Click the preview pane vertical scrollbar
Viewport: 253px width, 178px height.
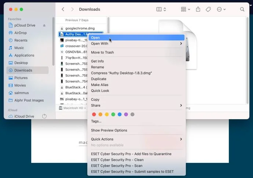click(247, 60)
